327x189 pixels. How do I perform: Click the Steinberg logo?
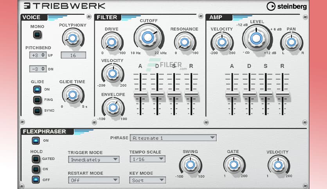(287, 7)
